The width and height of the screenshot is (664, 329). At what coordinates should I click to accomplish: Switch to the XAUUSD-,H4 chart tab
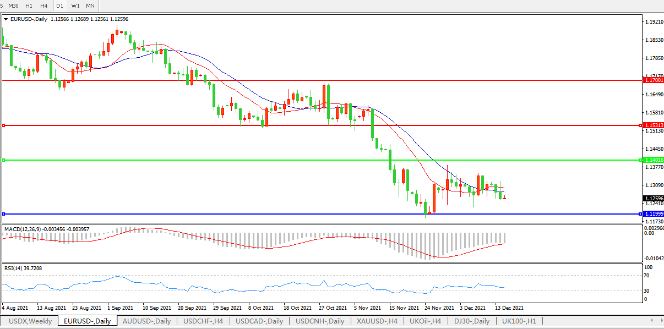click(x=377, y=321)
